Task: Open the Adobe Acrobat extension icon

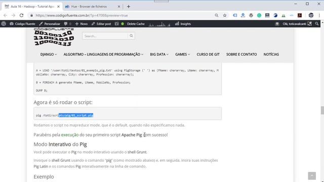Action: point(300,15)
